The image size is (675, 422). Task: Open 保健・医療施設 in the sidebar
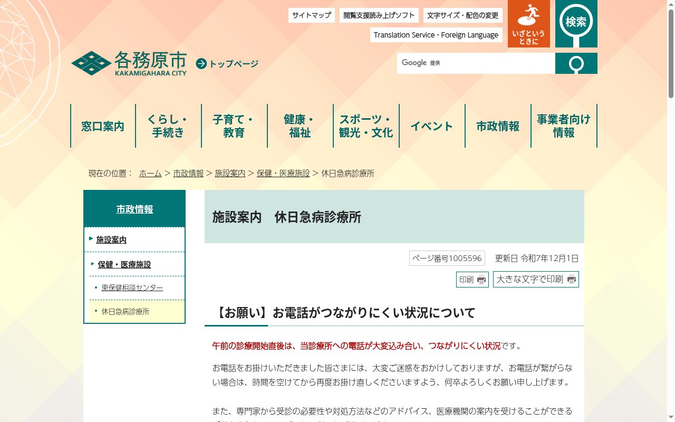pos(124,264)
